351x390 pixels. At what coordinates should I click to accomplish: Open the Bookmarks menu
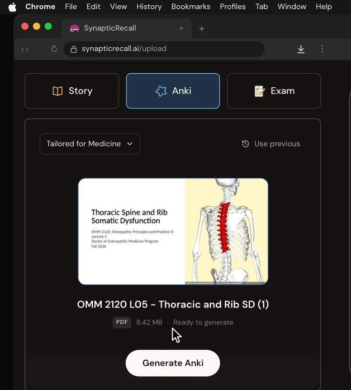click(x=190, y=7)
